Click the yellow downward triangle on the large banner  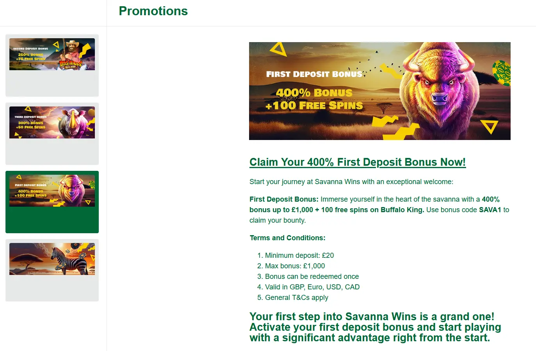[489, 127]
